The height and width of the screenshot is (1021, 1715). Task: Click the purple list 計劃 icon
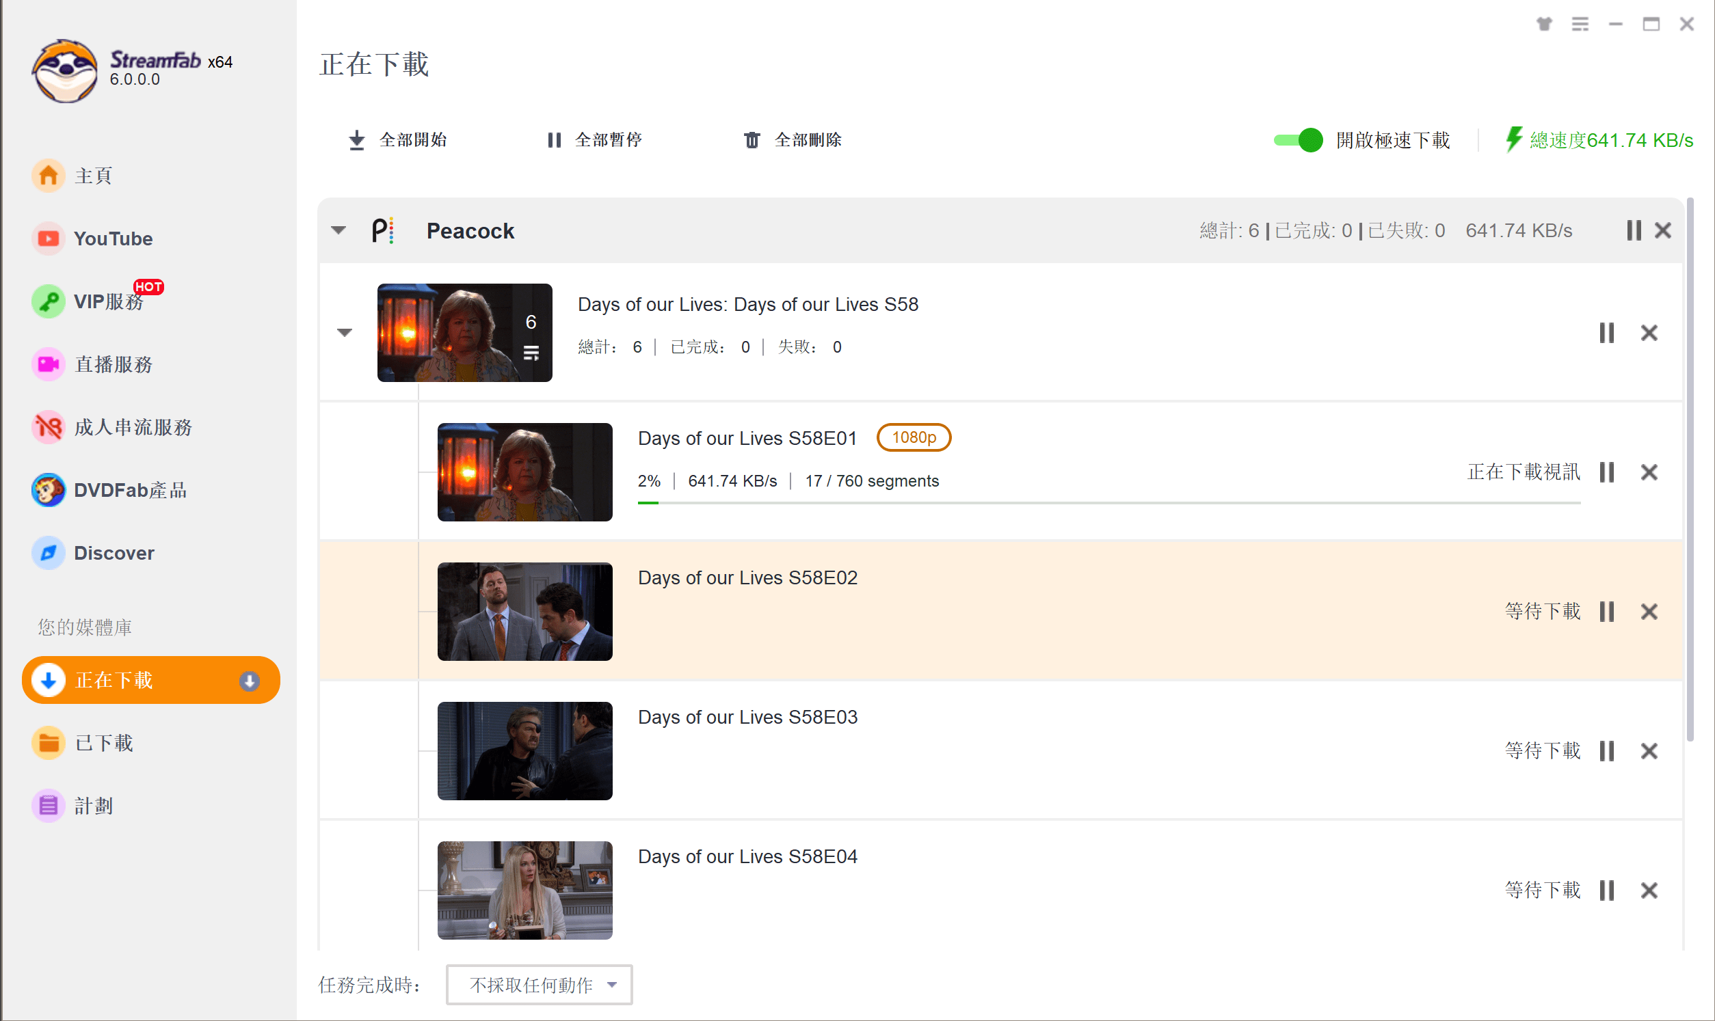point(48,806)
